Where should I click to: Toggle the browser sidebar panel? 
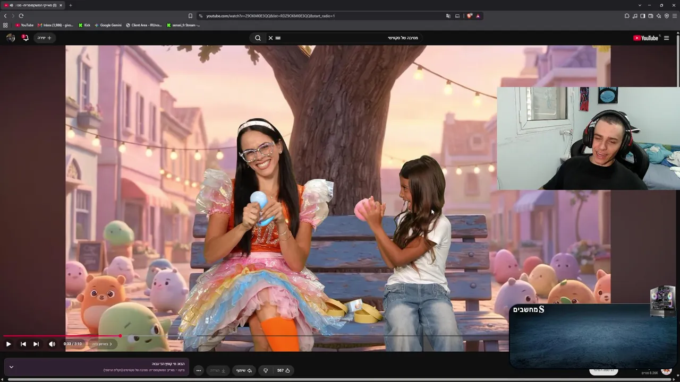tap(643, 16)
